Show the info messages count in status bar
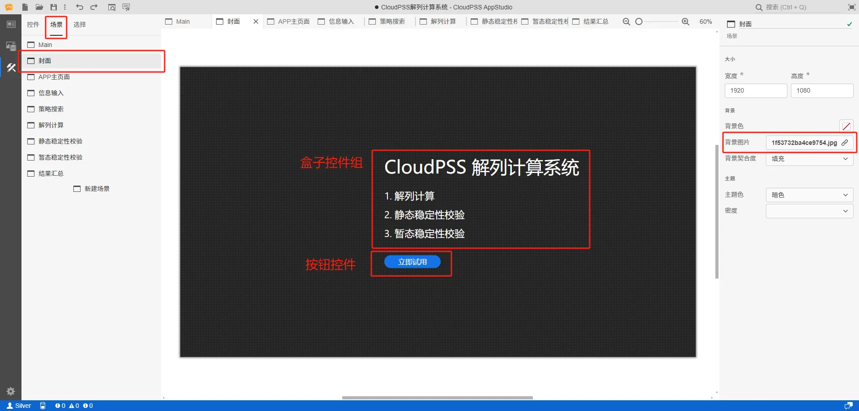The height and width of the screenshot is (411, 859). (88, 406)
